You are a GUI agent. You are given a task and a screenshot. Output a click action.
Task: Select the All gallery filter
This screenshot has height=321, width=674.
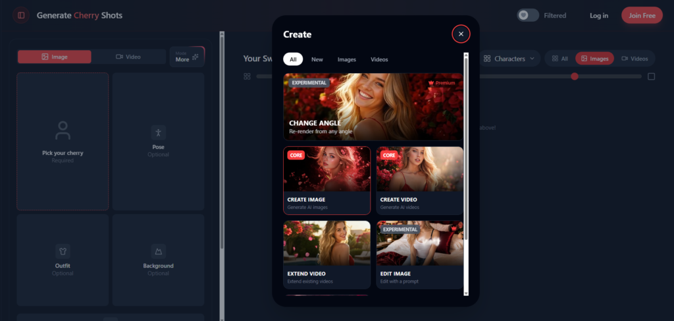coord(559,59)
